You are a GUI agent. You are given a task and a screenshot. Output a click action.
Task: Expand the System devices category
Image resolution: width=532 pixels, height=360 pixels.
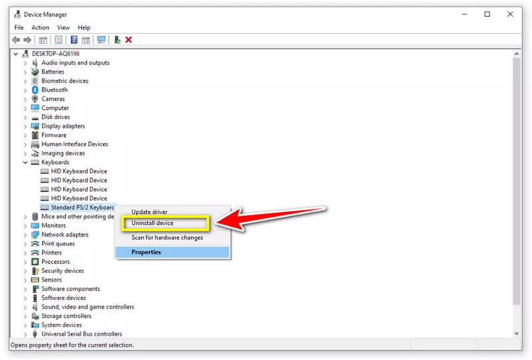click(25, 325)
